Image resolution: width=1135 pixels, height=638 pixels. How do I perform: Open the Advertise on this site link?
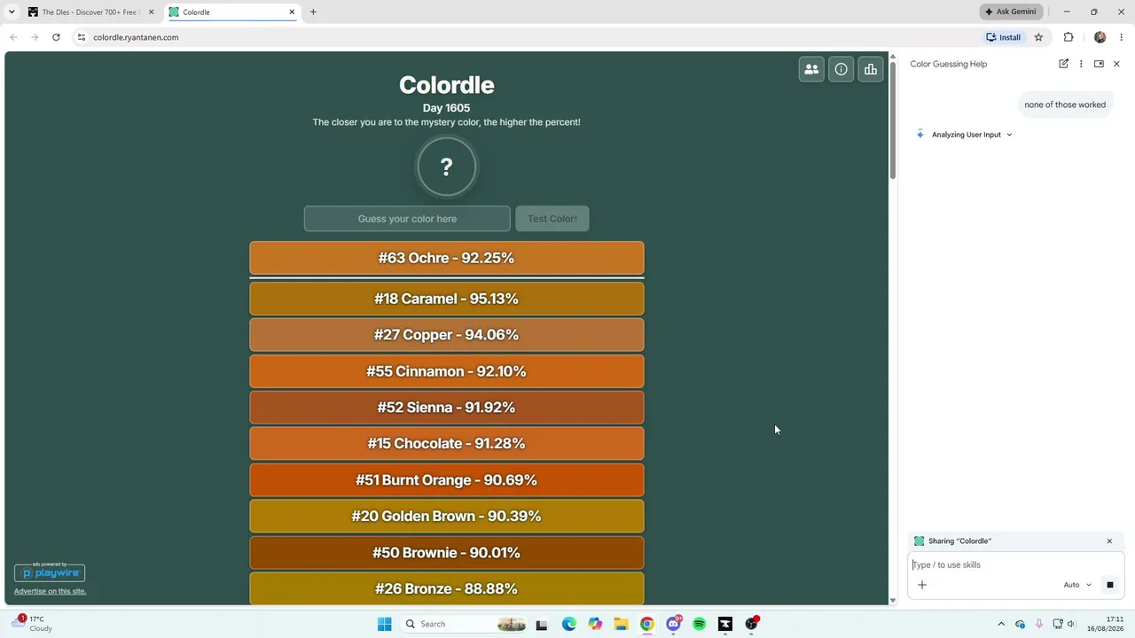(50, 591)
